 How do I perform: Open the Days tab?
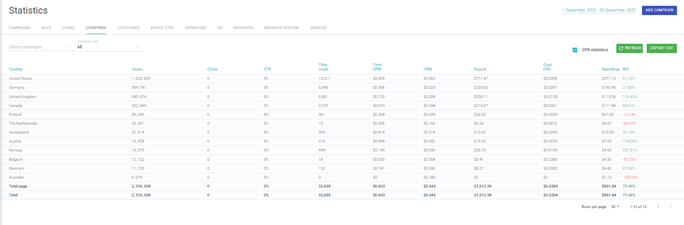[46, 28]
